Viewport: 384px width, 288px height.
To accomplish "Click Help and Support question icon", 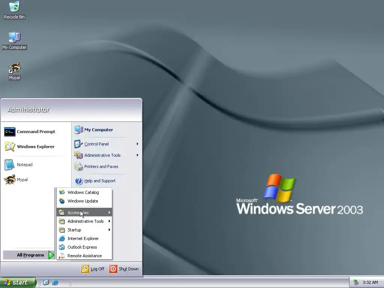I will 79,181.
